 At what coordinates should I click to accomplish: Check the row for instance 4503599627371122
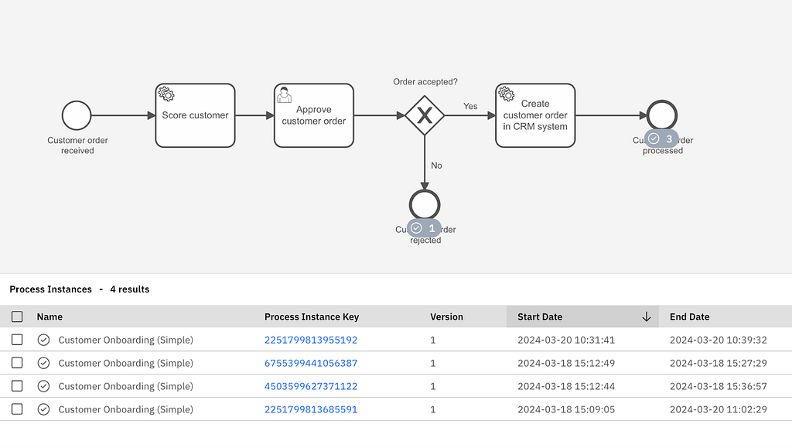click(x=17, y=386)
